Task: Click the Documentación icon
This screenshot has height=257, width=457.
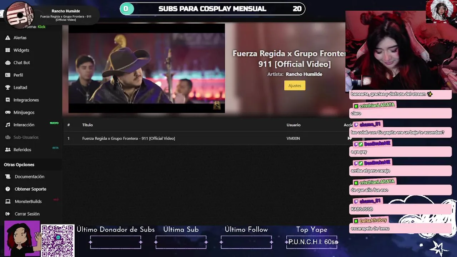Action: tap(8, 177)
